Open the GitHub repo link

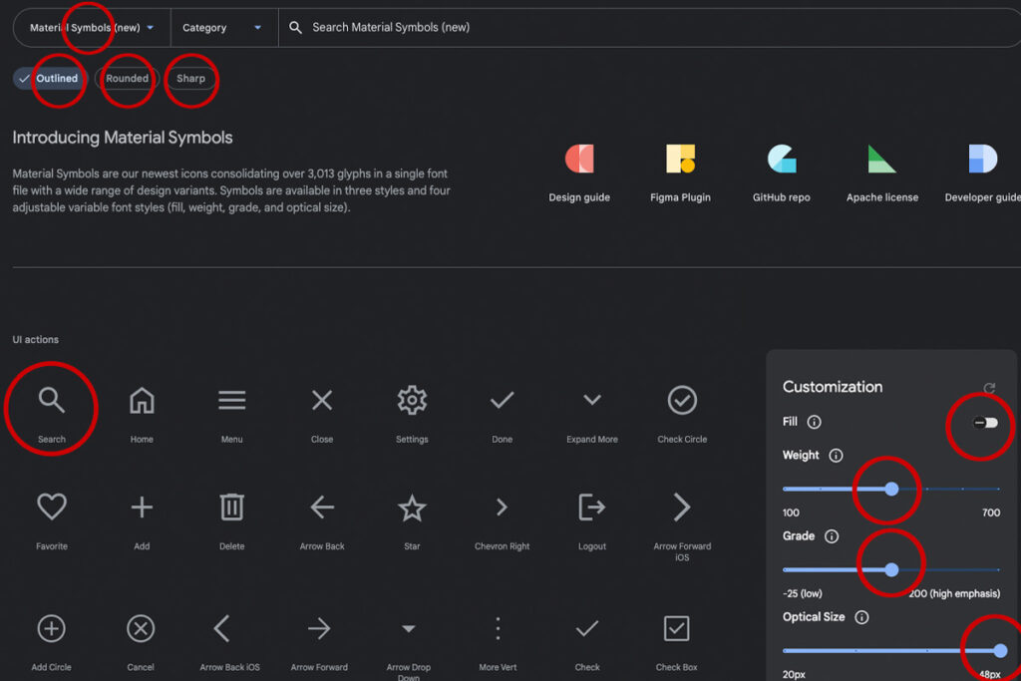(782, 173)
